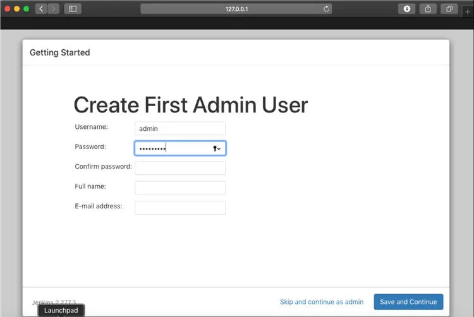Click the Full name input box
The height and width of the screenshot is (317, 474).
[180, 188]
